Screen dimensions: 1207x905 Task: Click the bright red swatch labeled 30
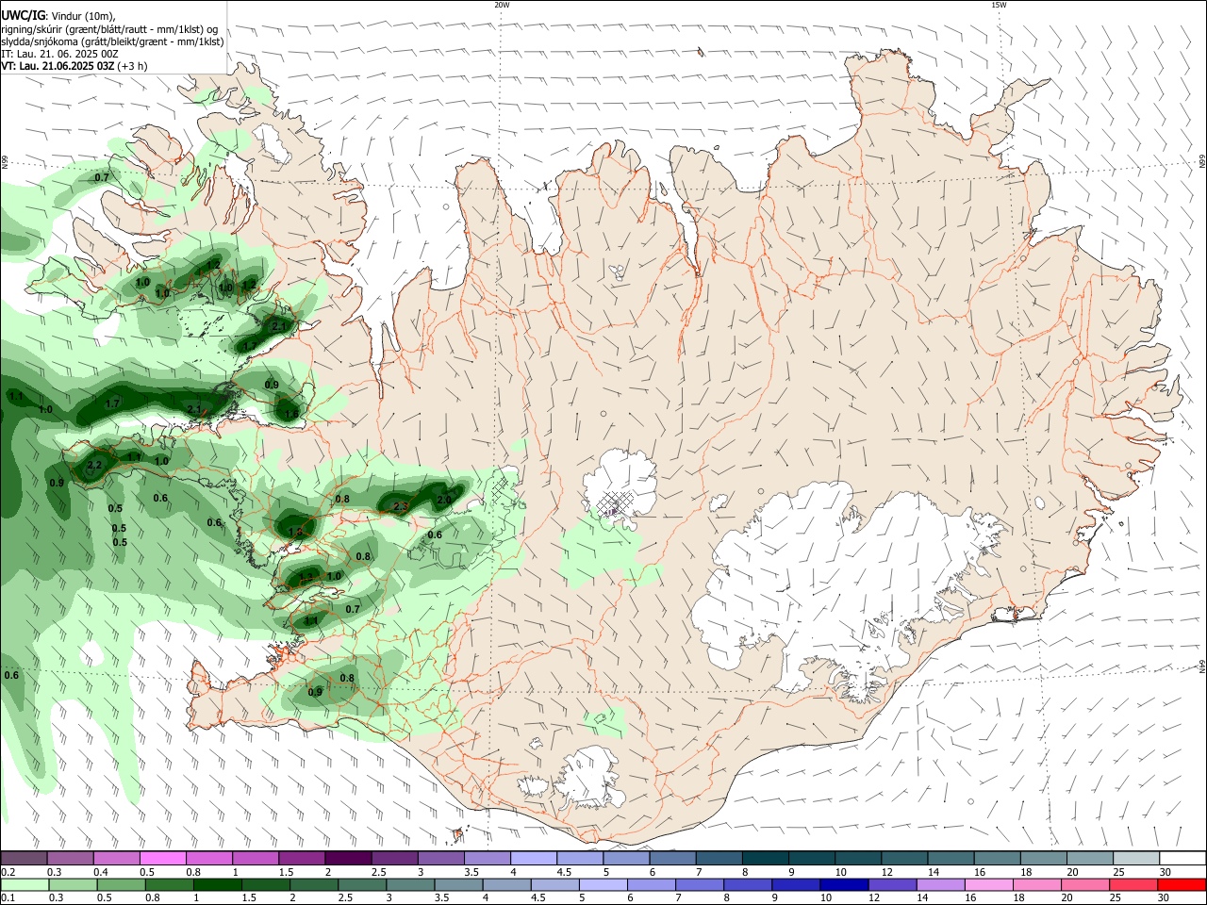point(1182,885)
